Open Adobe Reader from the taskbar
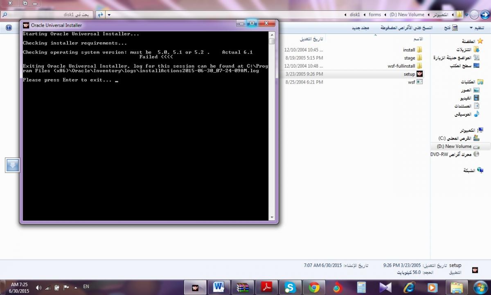The width and height of the screenshot is (491, 295). (266, 288)
